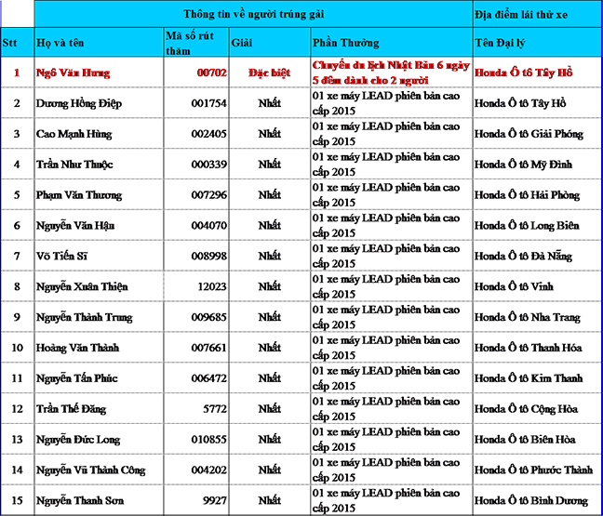This screenshot has width=603, height=516.
Task: Click the 'Stt' header cell
Action: point(18,42)
